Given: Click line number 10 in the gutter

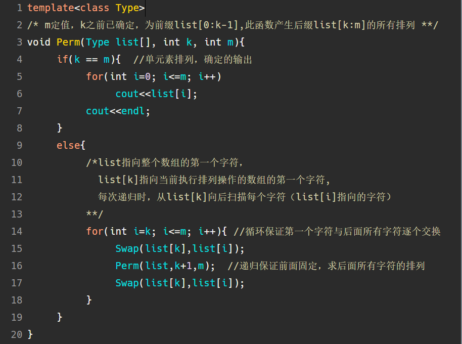Looking at the screenshot, I should [16, 162].
